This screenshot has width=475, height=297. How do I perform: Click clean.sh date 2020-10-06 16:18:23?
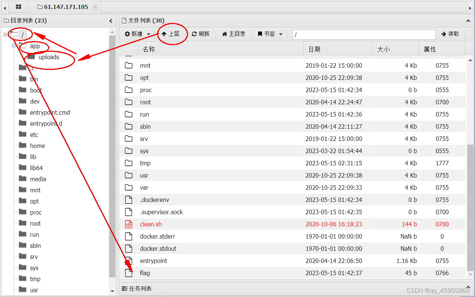(x=334, y=224)
